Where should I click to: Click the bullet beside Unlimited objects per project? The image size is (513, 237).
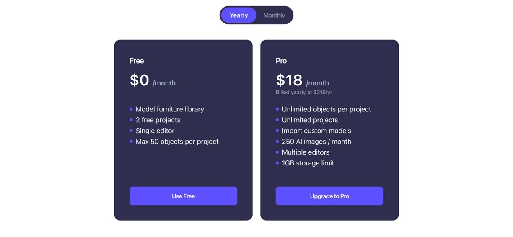point(277,109)
